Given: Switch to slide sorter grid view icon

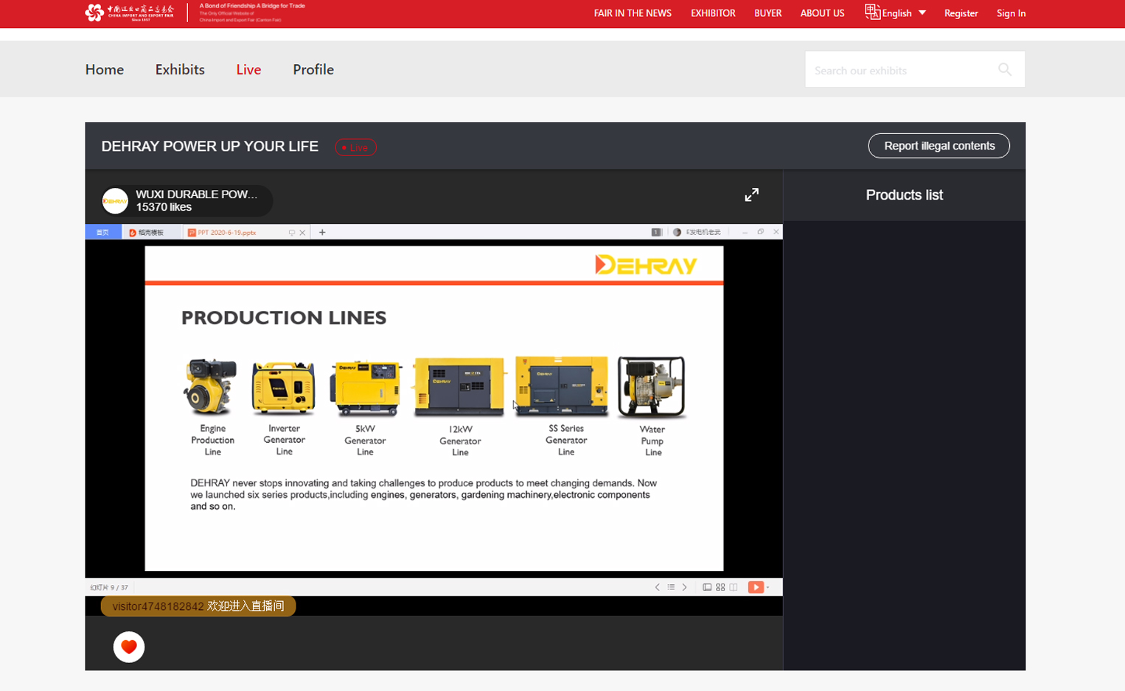Looking at the screenshot, I should [720, 587].
